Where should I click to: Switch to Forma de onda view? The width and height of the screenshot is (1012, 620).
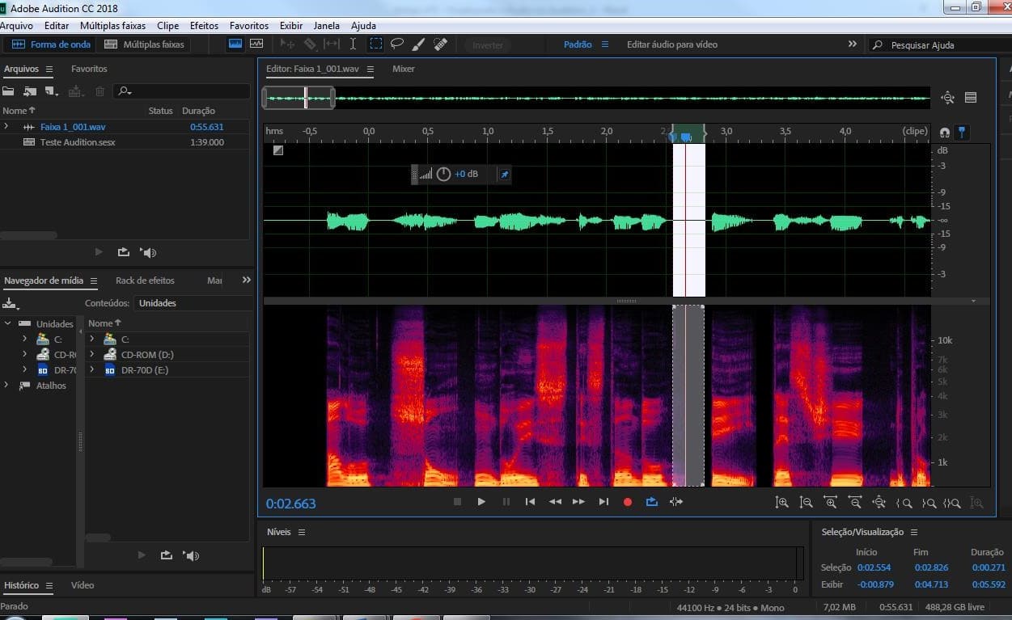51,44
